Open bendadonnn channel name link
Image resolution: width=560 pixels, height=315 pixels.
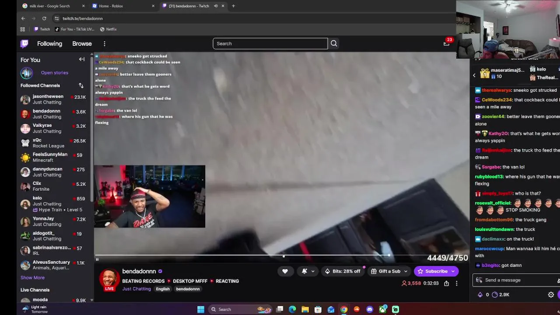click(x=139, y=271)
